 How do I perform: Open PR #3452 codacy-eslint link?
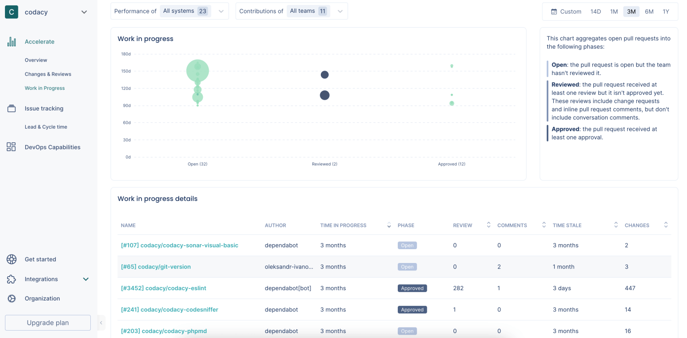point(163,288)
